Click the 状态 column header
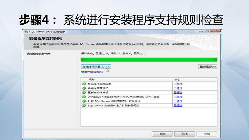Image resolution: width=249 pixels, height=140 pixels. pyautogui.click(x=195, y=80)
